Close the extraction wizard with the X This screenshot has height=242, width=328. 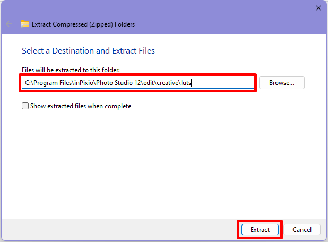pyautogui.click(x=318, y=8)
